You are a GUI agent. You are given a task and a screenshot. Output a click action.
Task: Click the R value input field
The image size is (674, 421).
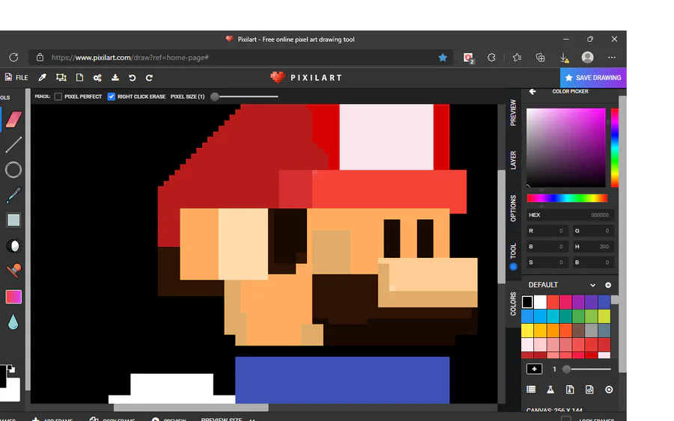[x=547, y=231]
